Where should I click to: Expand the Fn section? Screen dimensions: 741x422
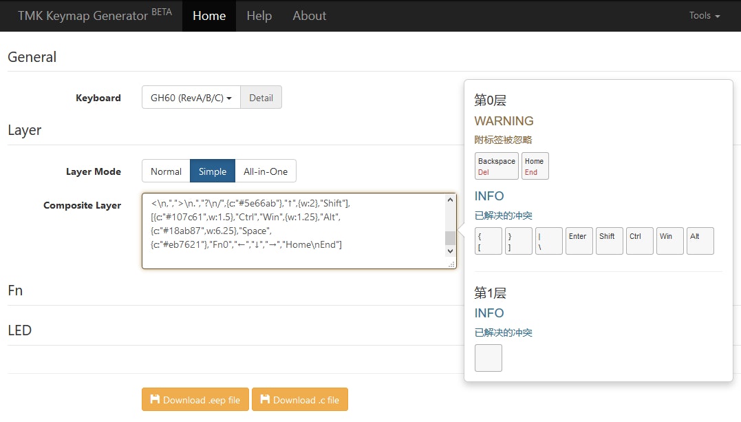coord(15,291)
